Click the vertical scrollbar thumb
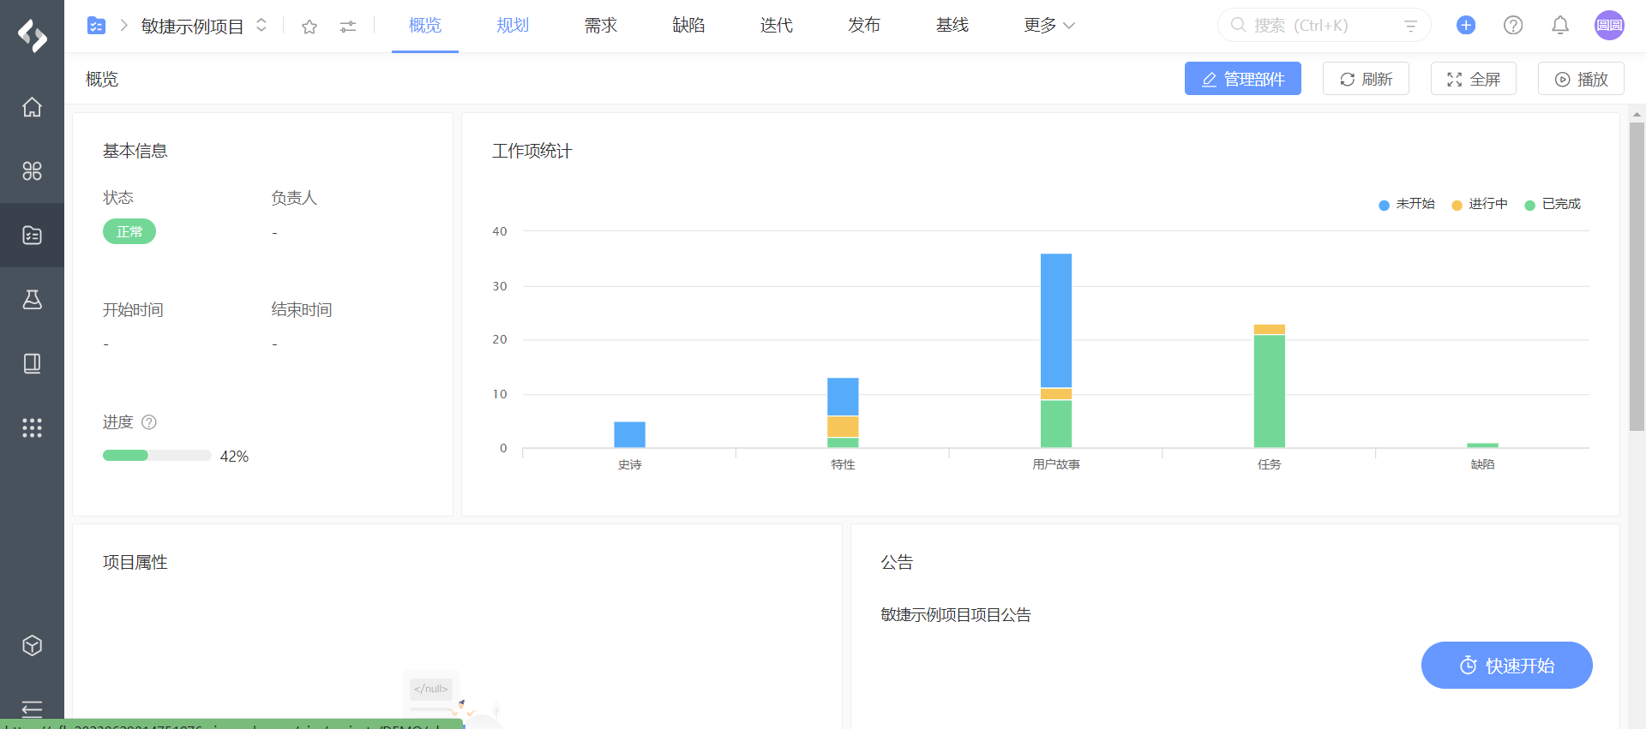1646x729 pixels. (1637, 276)
